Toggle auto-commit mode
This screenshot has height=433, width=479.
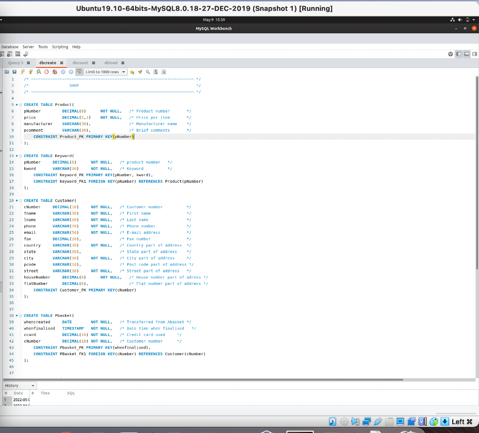(79, 71)
